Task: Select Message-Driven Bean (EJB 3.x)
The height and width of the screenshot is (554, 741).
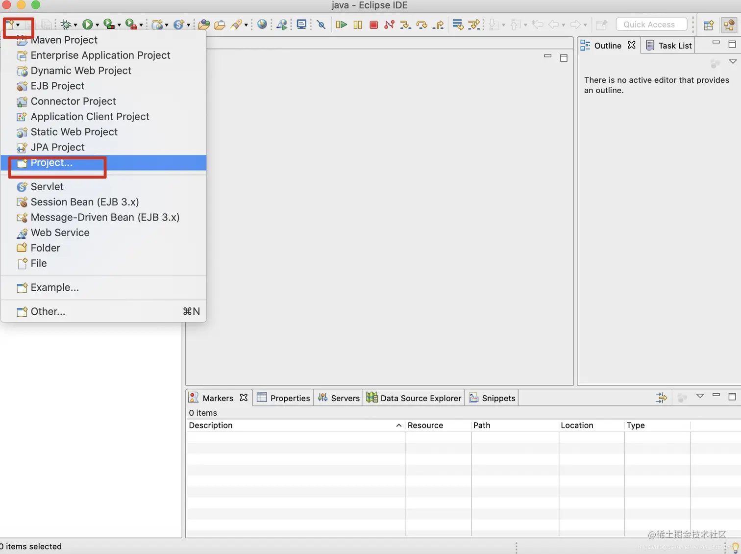Action: point(103,217)
